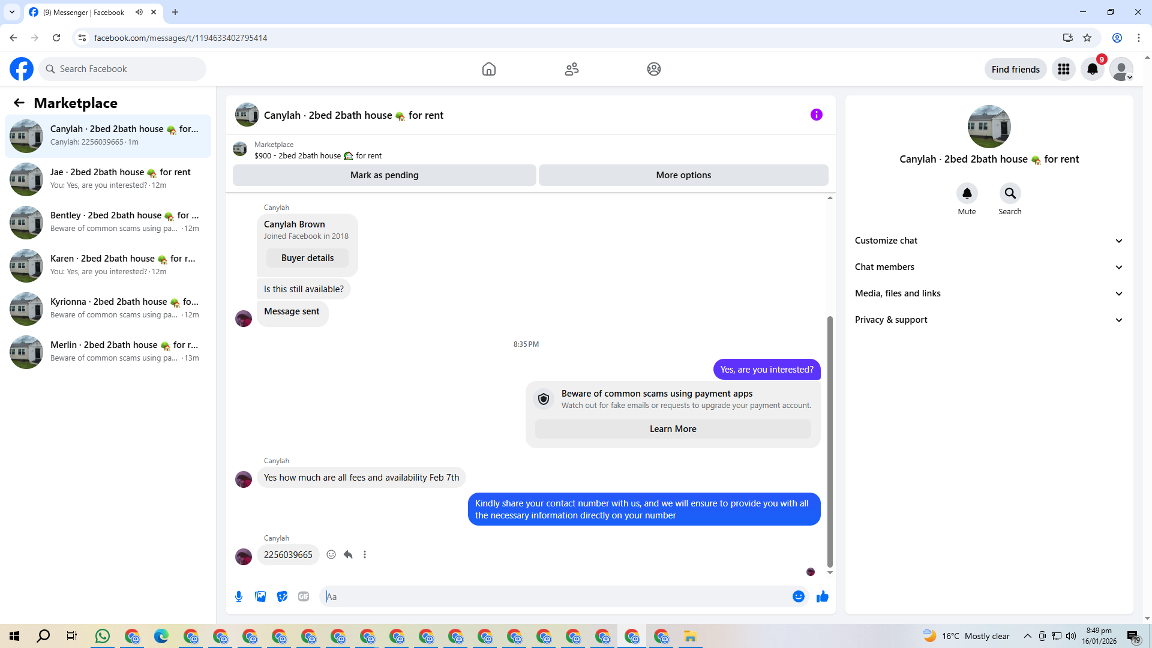
Task: Open the GIF picker
Action: (x=304, y=596)
